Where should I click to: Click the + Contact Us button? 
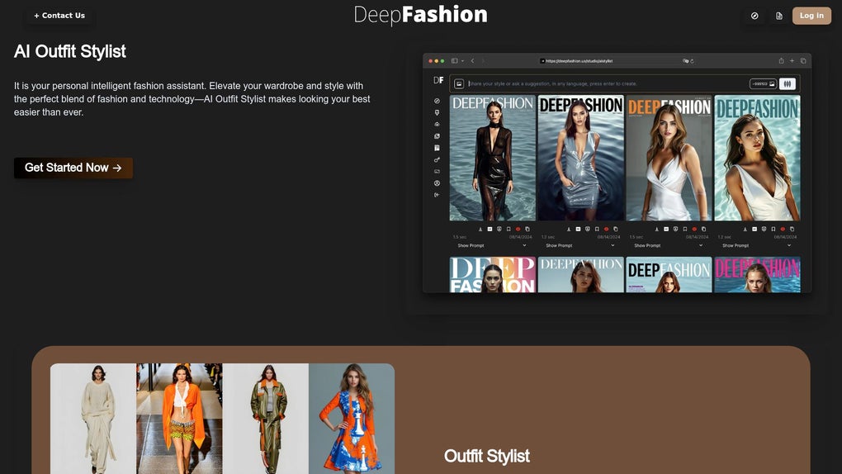pos(59,16)
